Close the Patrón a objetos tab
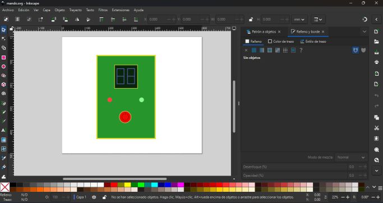This screenshot has height=203, width=383. (x=279, y=32)
